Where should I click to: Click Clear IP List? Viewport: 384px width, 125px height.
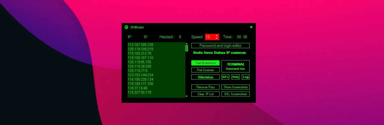tap(205, 94)
